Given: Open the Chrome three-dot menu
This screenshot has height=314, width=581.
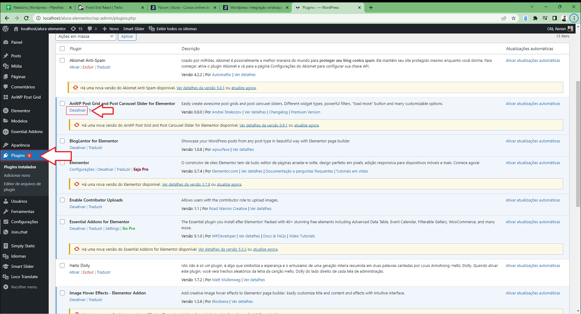Looking at the screenshot, I should coord(574,18).
